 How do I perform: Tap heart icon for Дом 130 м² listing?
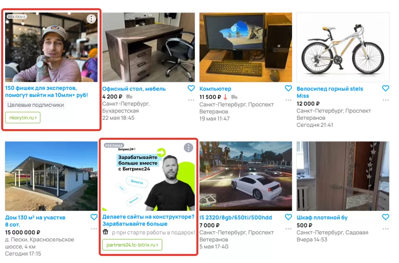point(94,217)
